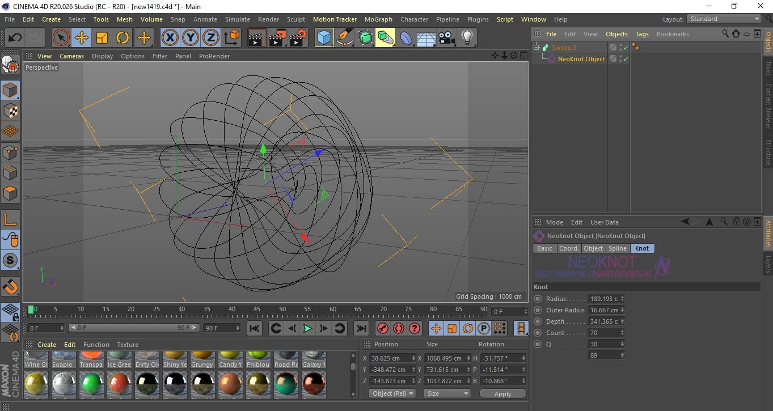Screen dimensions: 773x411
Task: Toggle NeoKnot Object enabled checkmark
Action: click(626, 59)
